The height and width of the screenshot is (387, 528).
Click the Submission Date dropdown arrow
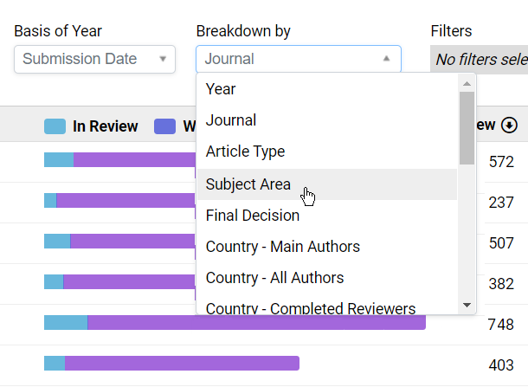pyautogui.click(x=163, y=59)
